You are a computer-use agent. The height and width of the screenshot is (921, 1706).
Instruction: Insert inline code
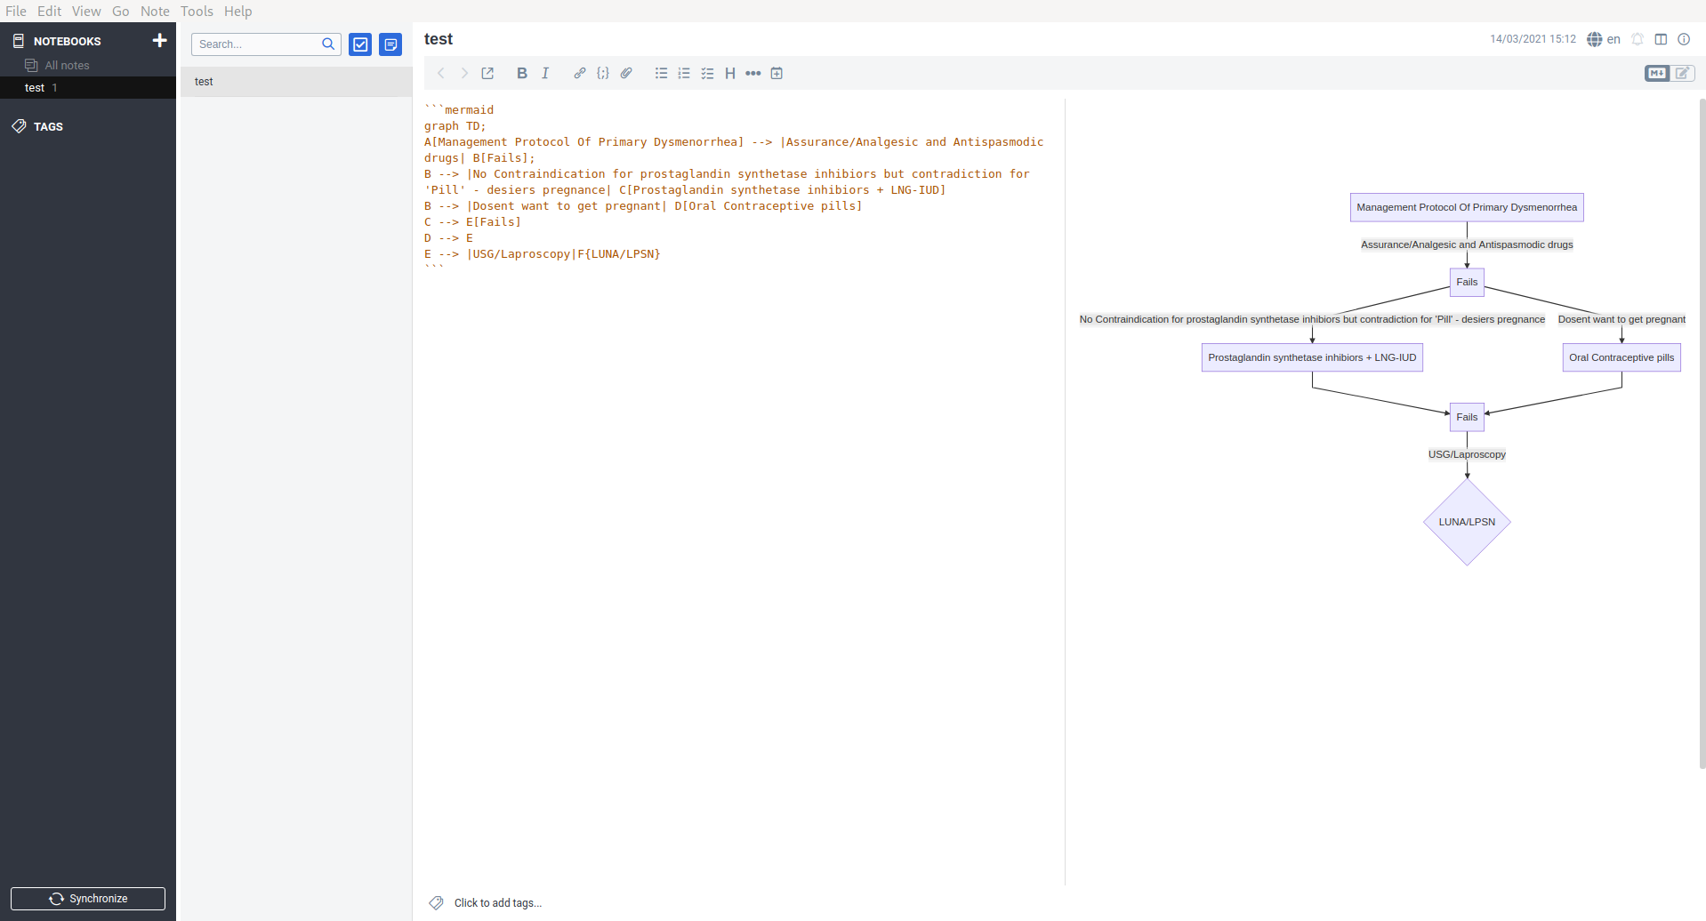point(603,73)
